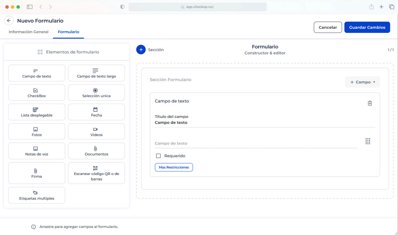Viewport: 398px width, 235px height.
Task: Open the Campo dropdown in the section
Action: [362, 82]
